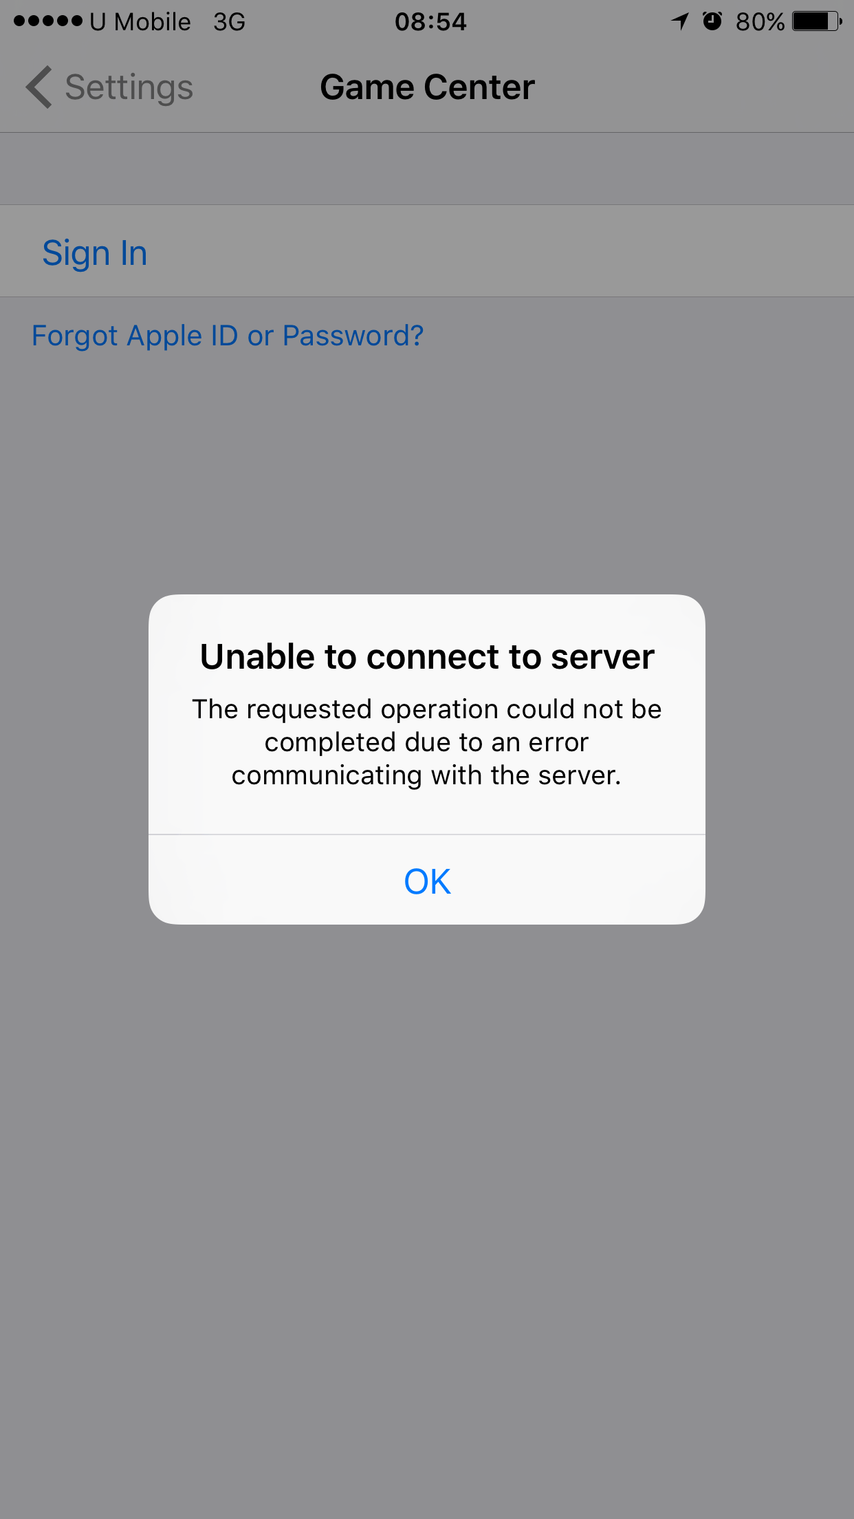
Task: Tap the 3G network indicator
Action: tap(229, 22)
